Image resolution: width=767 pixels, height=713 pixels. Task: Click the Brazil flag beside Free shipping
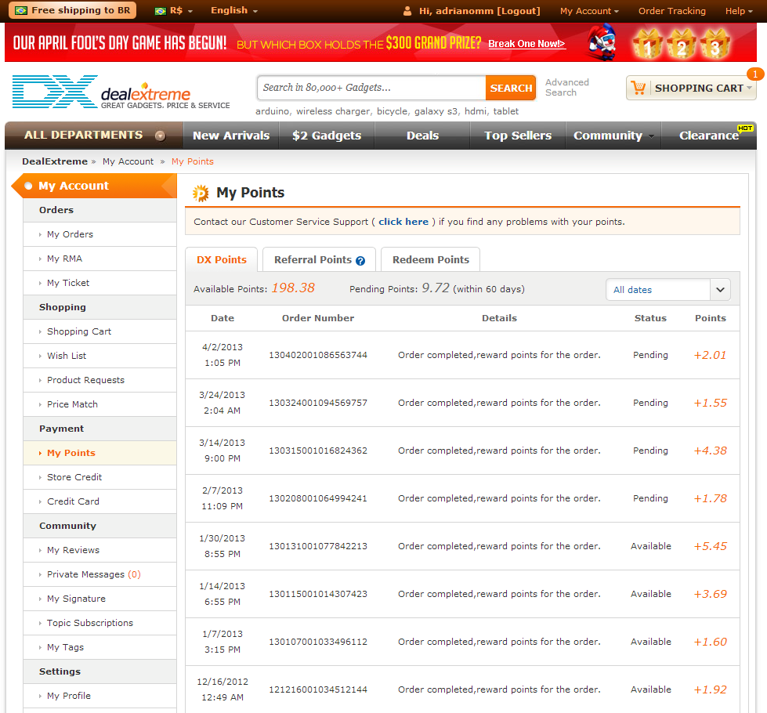pos(21,10)
